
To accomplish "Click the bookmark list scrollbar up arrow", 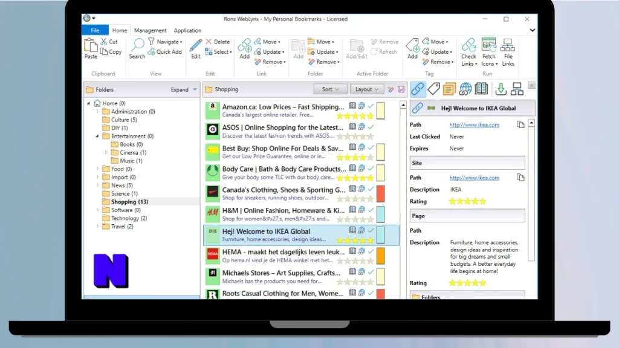I will (403, 105).
